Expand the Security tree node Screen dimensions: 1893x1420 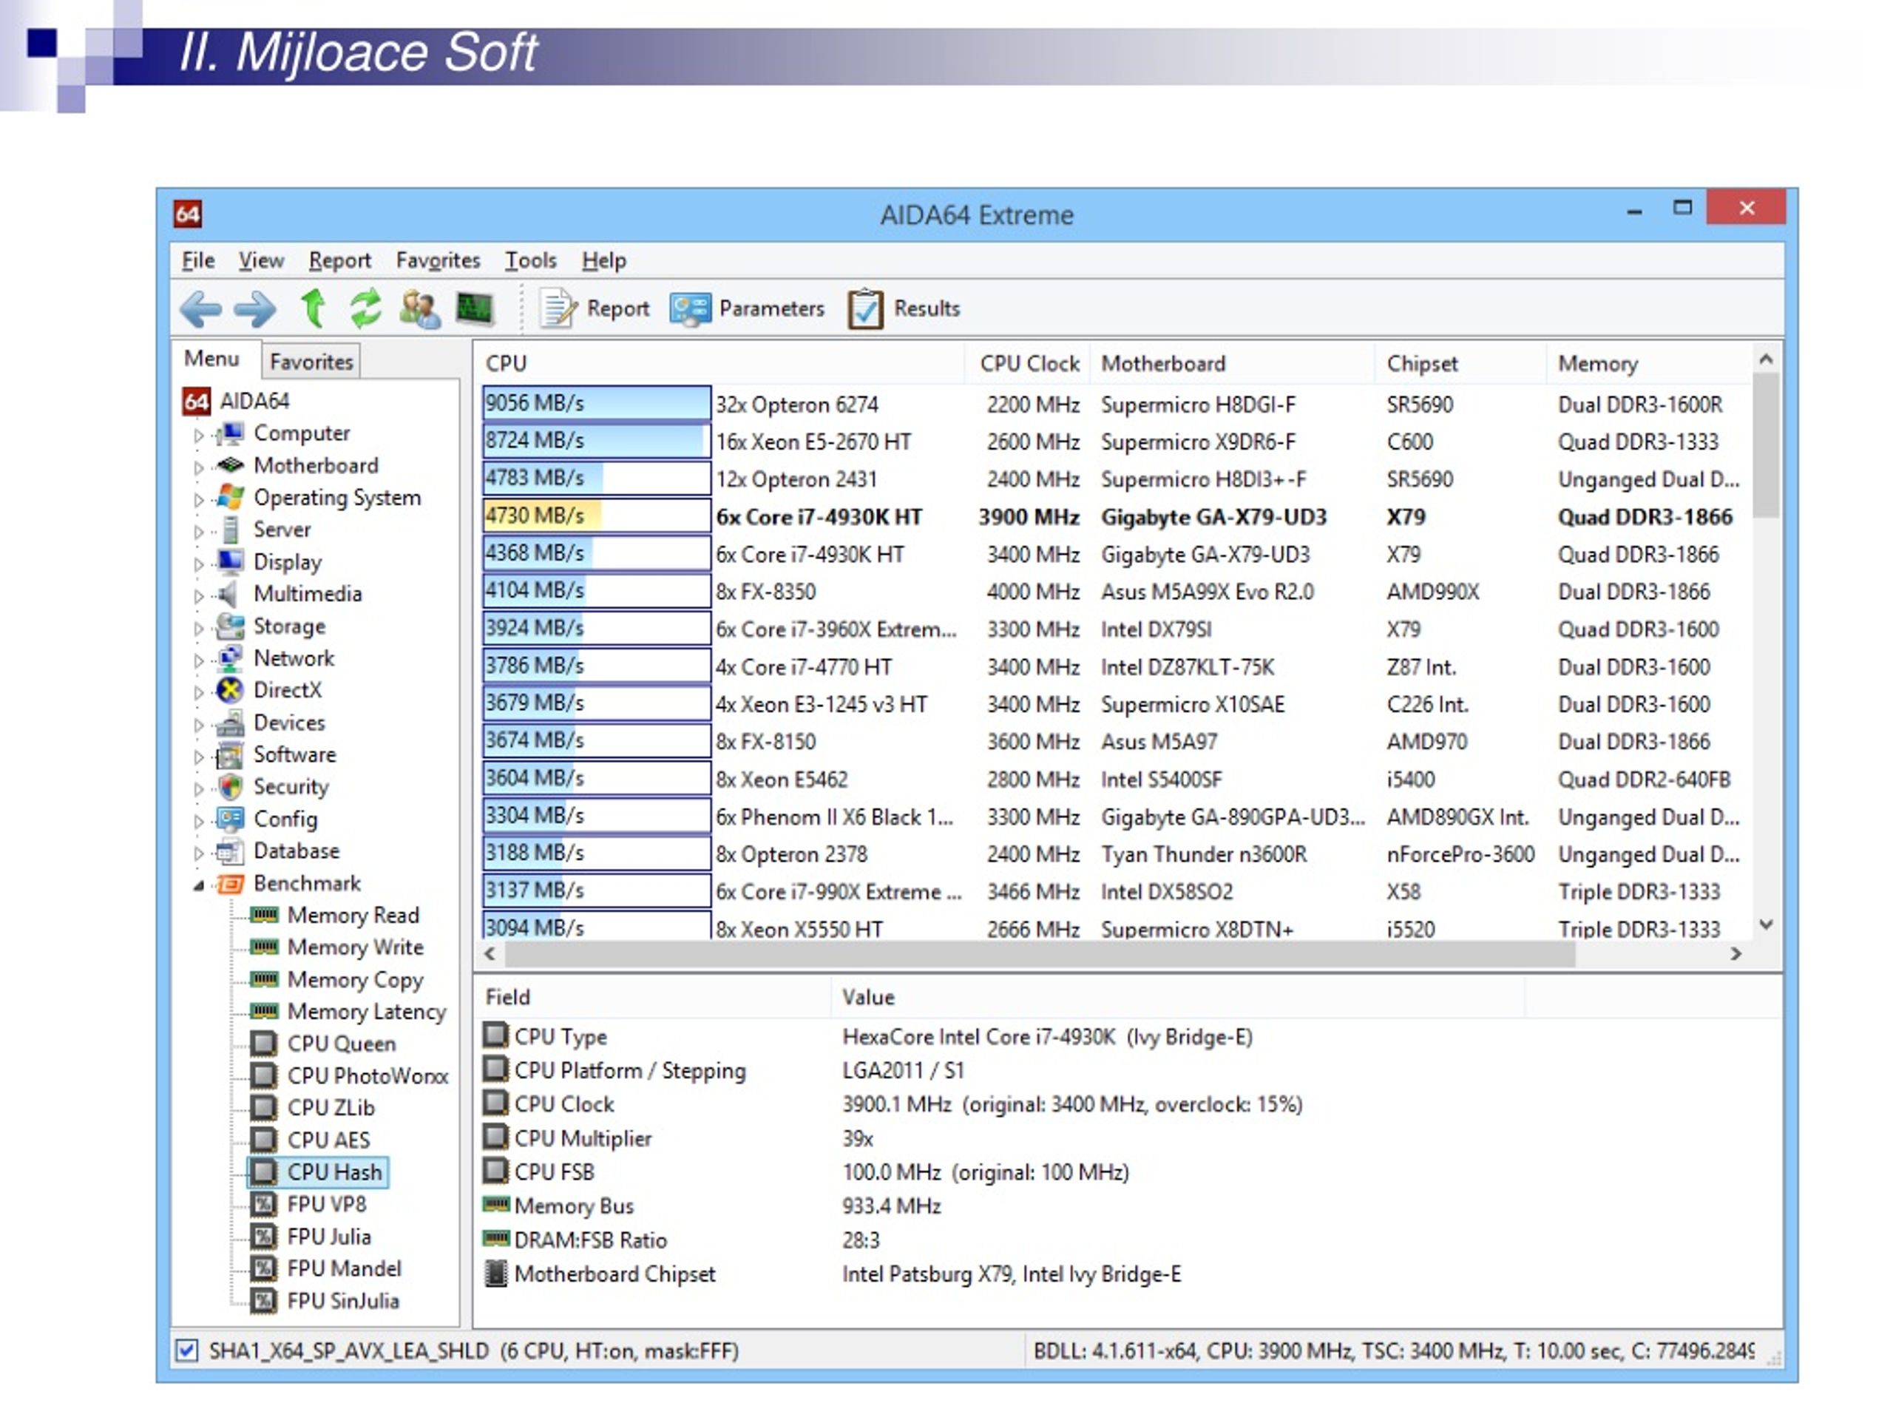pyautogui.click(x=198, y=788)
